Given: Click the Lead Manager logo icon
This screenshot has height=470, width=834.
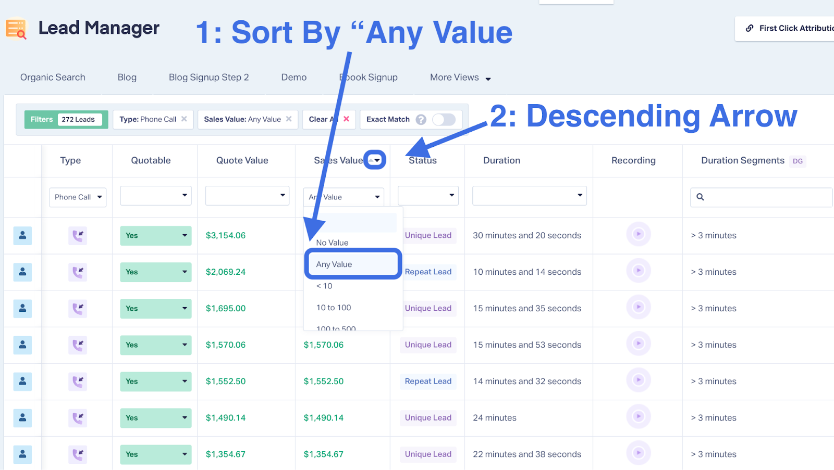Looking at the screenshot, I should 16,29.
